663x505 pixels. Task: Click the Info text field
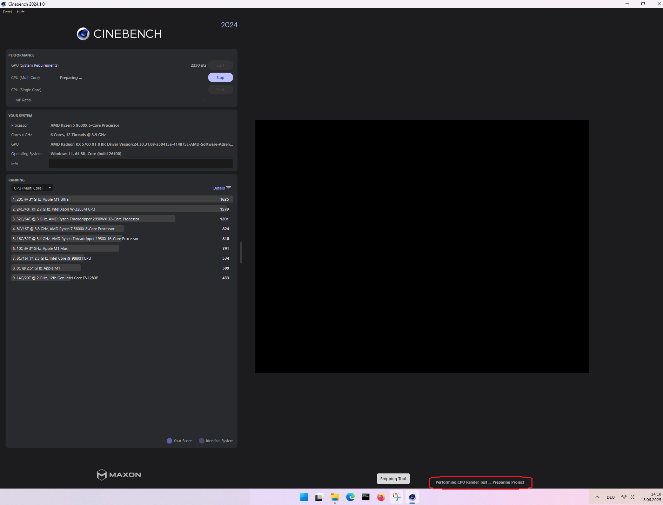pos(141,164)
